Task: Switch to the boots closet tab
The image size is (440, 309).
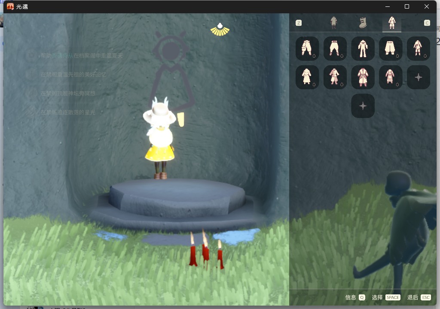Action: [363, 23]
